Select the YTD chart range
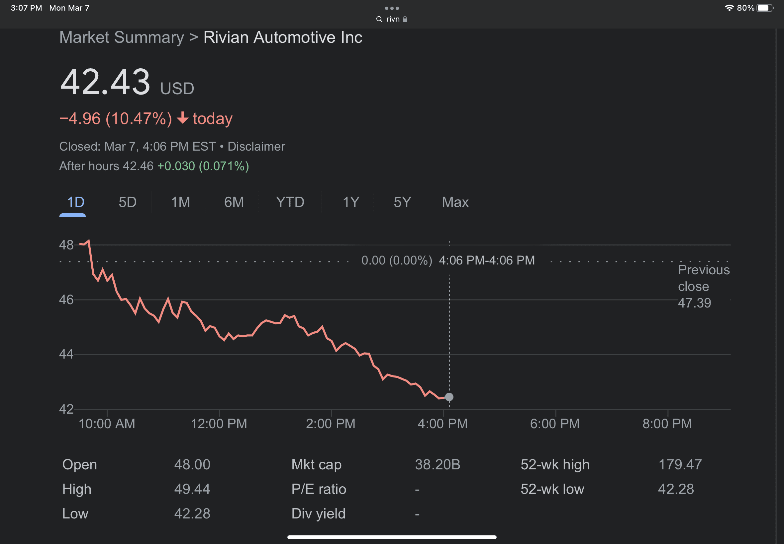Screen dimensions: 784x544 tap(290, 202)
